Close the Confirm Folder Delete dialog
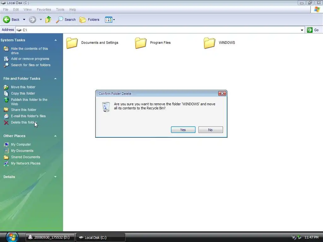The image size is (323, 242). 222,93
